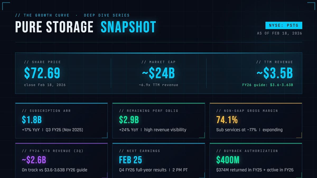
Task: Click the glowing SNAPSHOT heading word
Action: 128,27
